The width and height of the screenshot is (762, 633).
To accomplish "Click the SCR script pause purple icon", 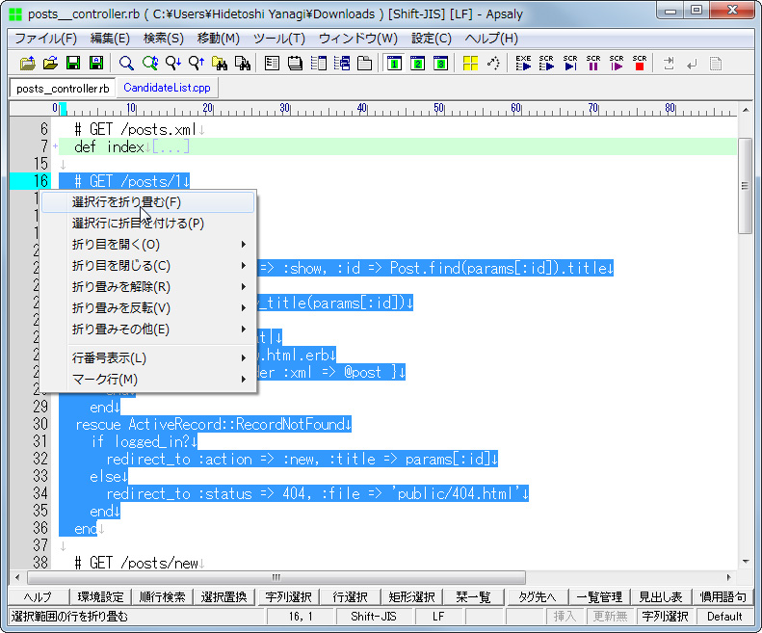I will 593,64.
